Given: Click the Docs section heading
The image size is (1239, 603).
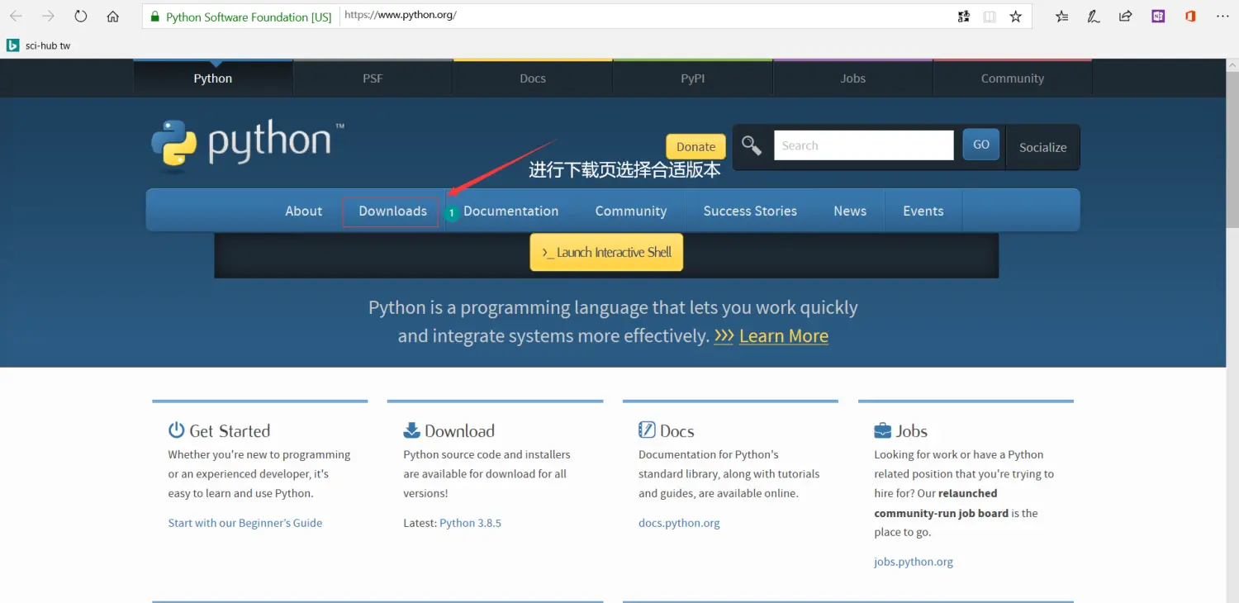Looking at the screenshot, I should point(676,430).
